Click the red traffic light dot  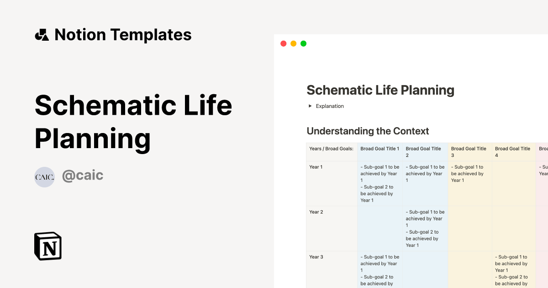(283, 43)
